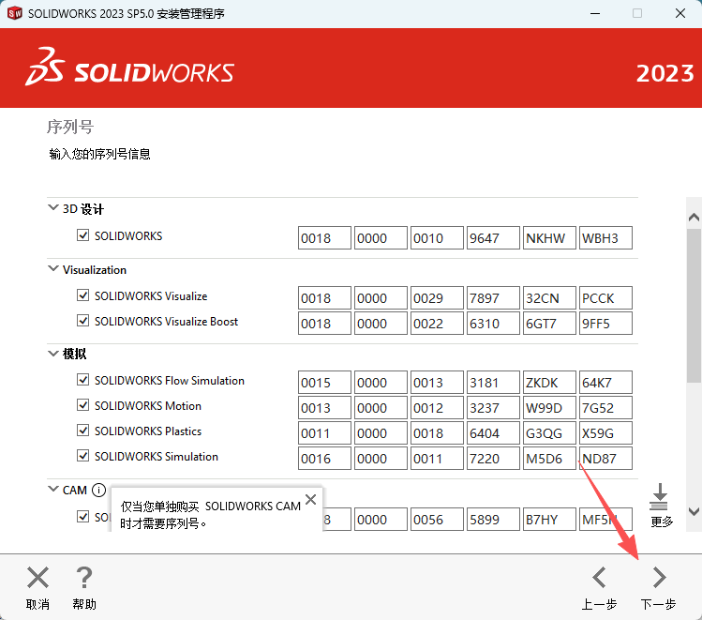702x620 pixels.
Task: Click the 更多 download arrow icon
Action: (660, 496)
